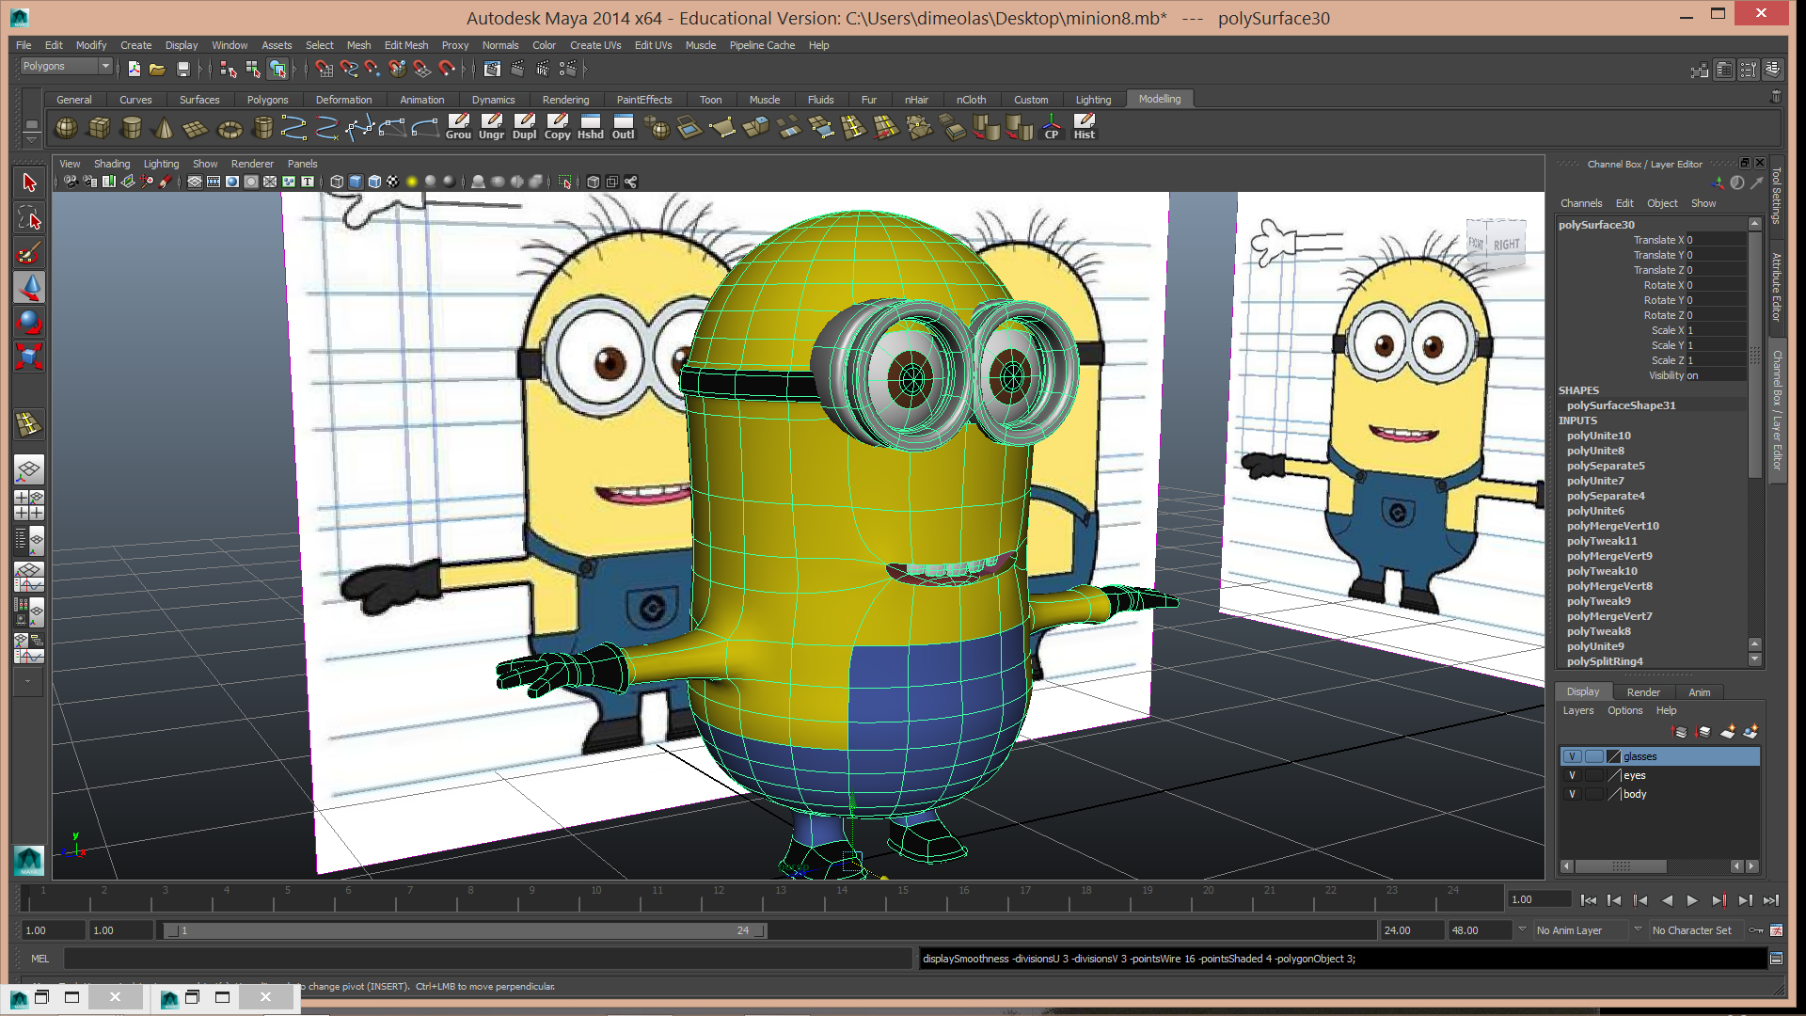Create layer from selected objects icon
This screenshot has height=1016, width=1806.
pyautogui.click(x=1751, y=732)
